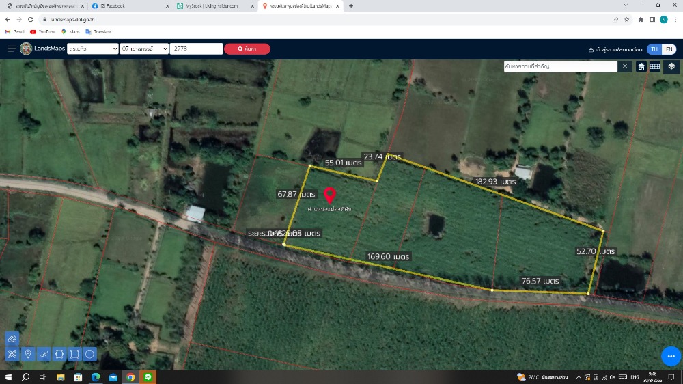683x384 pixels.
Task: Expand the district dropdown showing 07
Action: 143,49
